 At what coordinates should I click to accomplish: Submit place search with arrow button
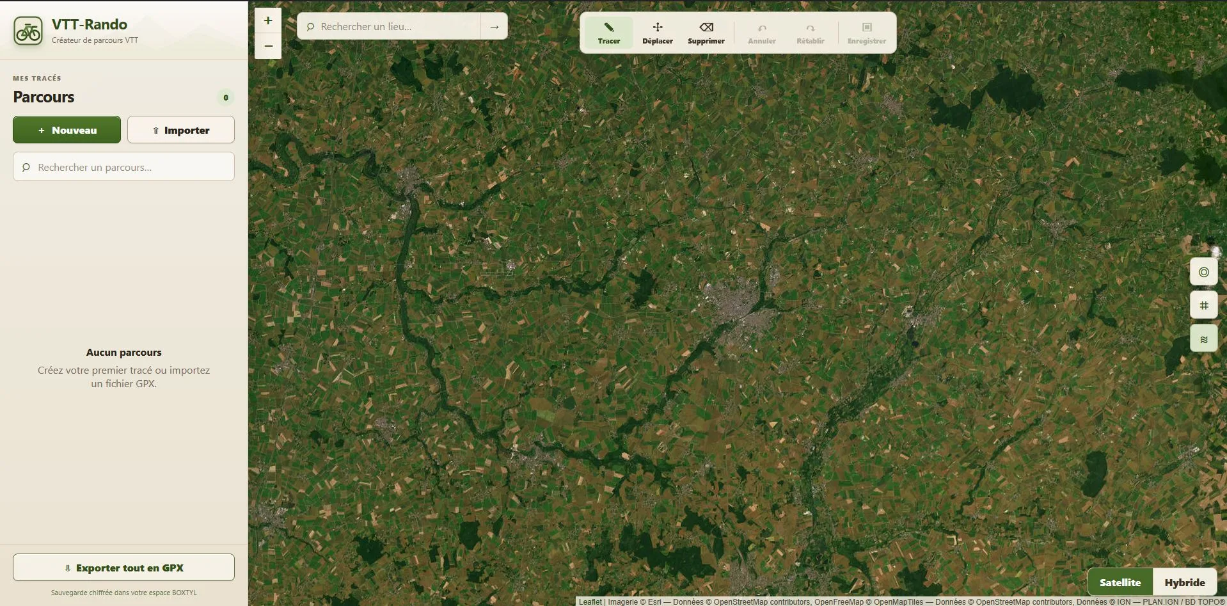coord(494,27)
